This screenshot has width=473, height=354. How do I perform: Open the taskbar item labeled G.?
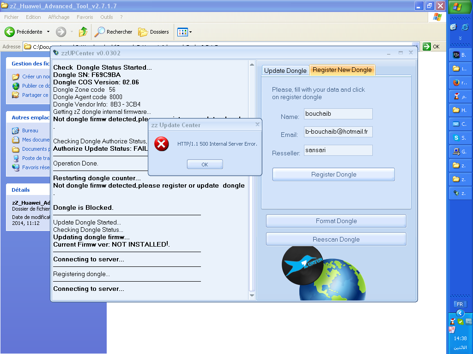pyautogui.click(x=460, y=152)
